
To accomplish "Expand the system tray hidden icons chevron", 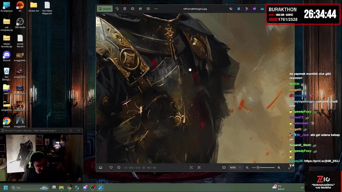I will 302,187.
